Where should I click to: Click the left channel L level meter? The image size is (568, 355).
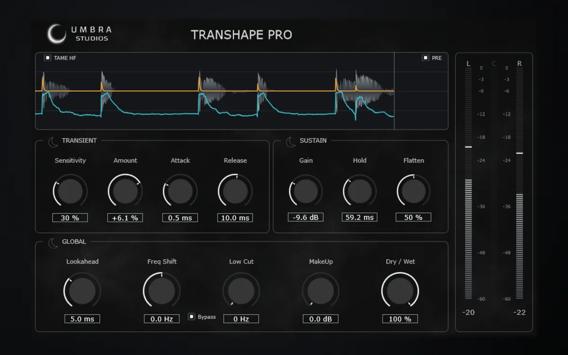tap(469, 183)
